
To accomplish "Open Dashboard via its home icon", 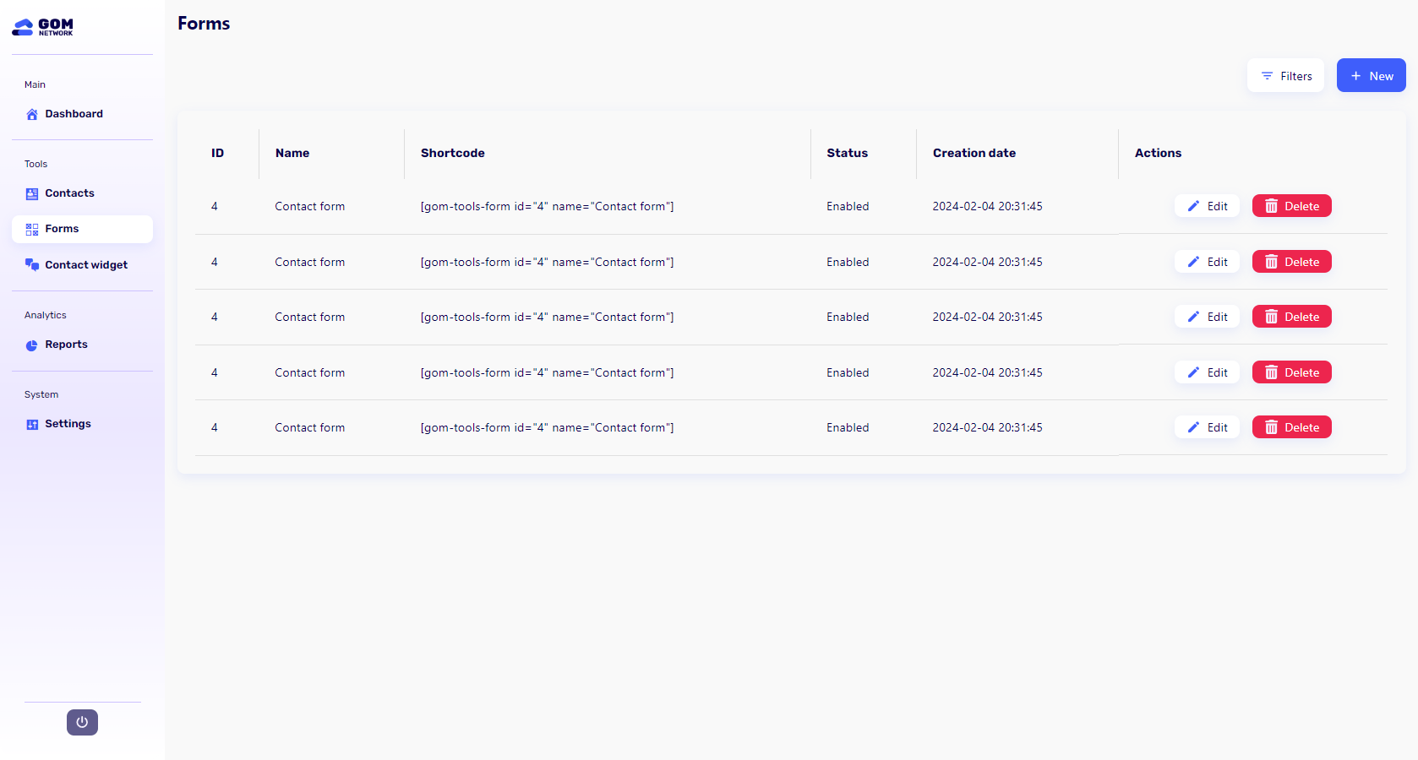I will [32, 114].
